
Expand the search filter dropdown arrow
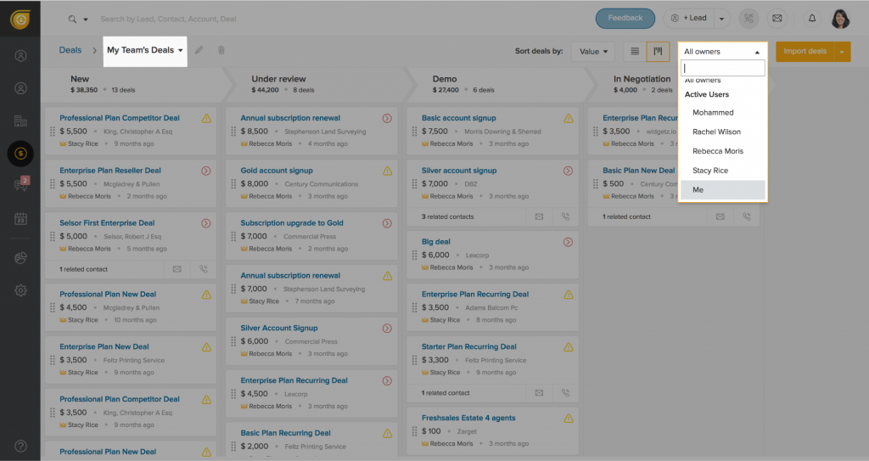86,20
